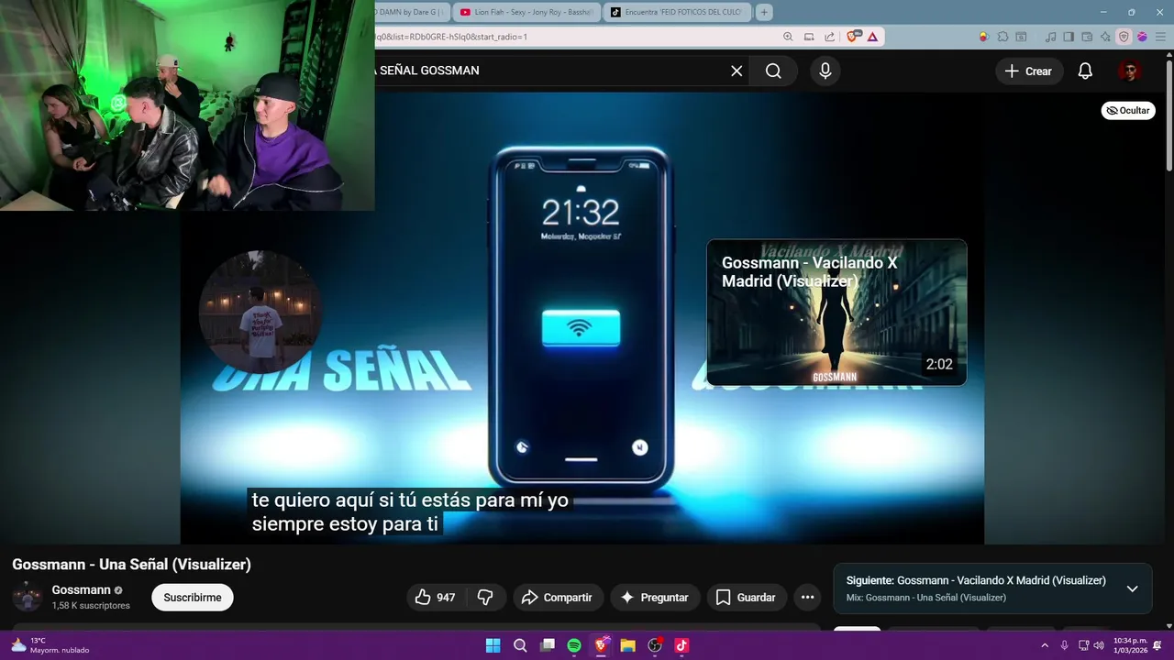Click the Suscribirme button

193,598
